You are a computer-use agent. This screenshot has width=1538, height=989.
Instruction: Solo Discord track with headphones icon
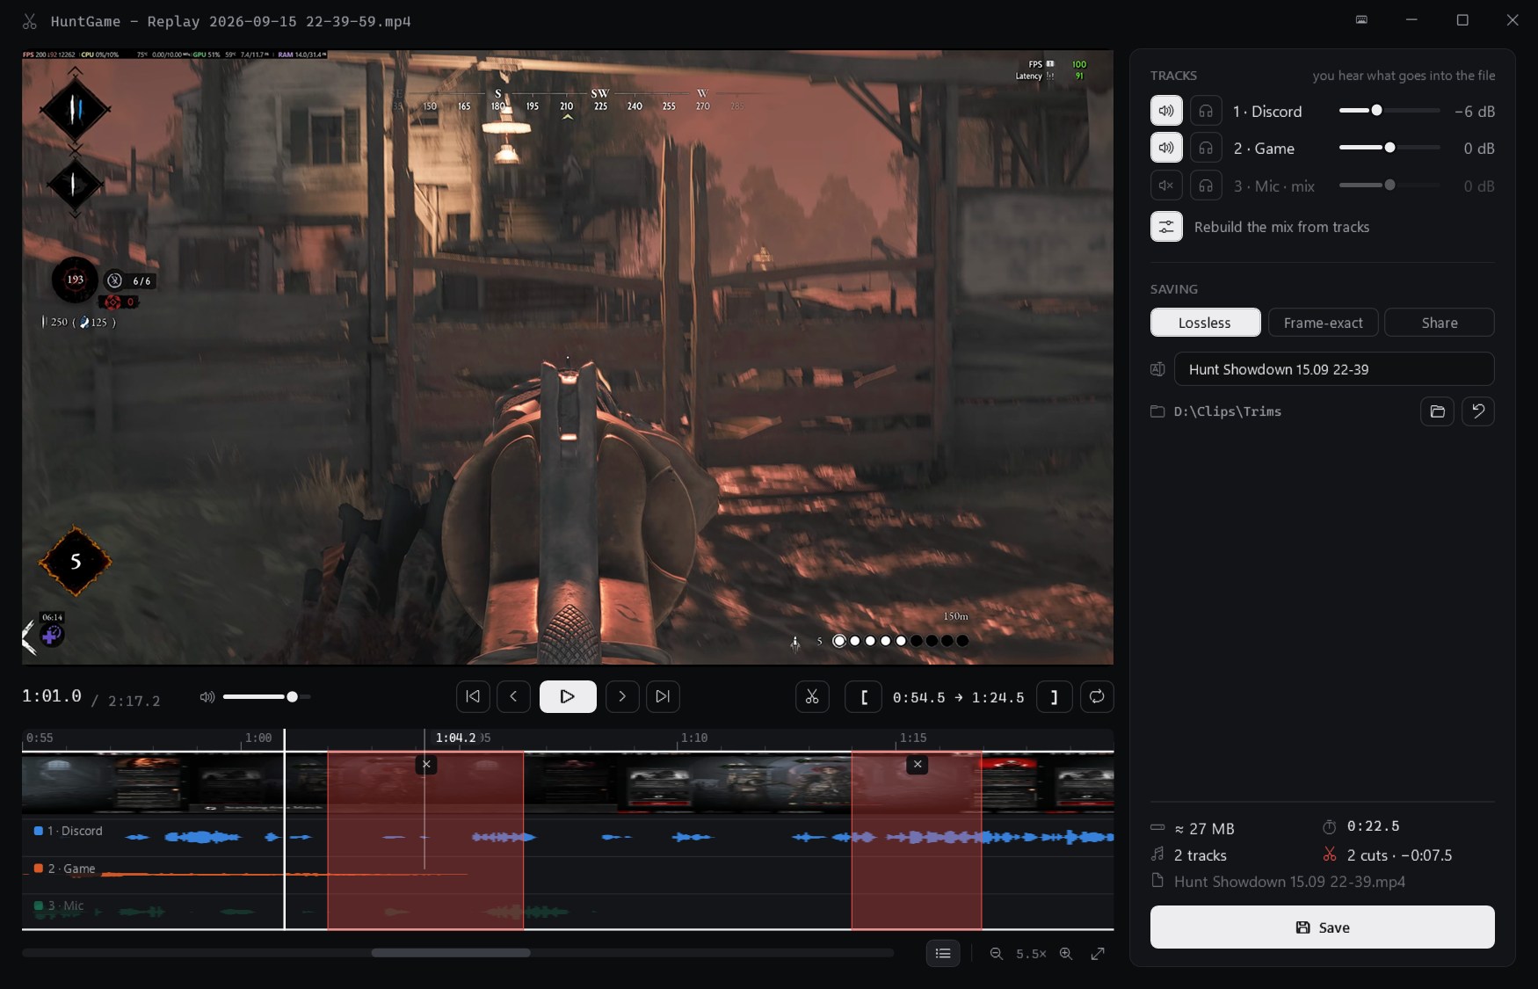1206,111
